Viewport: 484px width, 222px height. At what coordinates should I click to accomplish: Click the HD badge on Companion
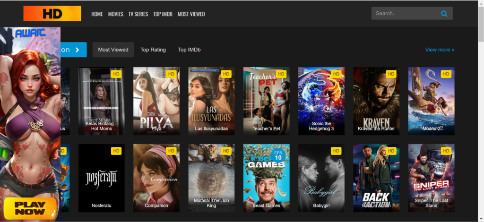[x=171, y=151]
